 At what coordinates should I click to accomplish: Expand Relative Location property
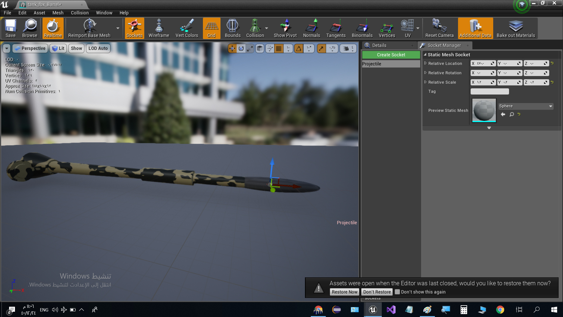coord(425,63)
